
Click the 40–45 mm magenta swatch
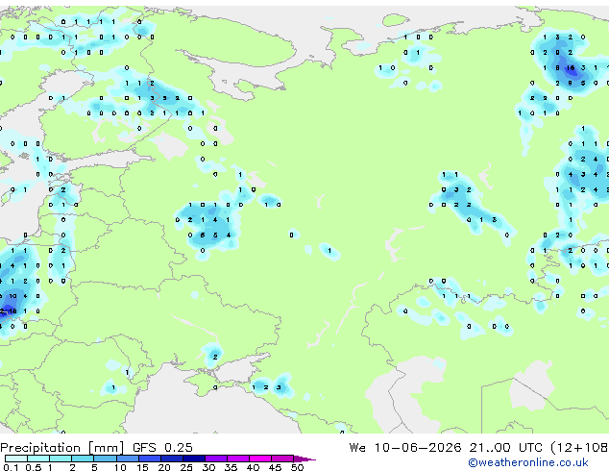[260, 459]
